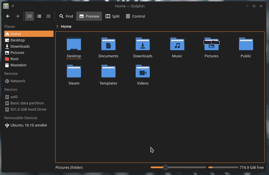Select the Pictures folder thumbnail
Viewport: 269px width, 175px height.
[x=212, y=44]
